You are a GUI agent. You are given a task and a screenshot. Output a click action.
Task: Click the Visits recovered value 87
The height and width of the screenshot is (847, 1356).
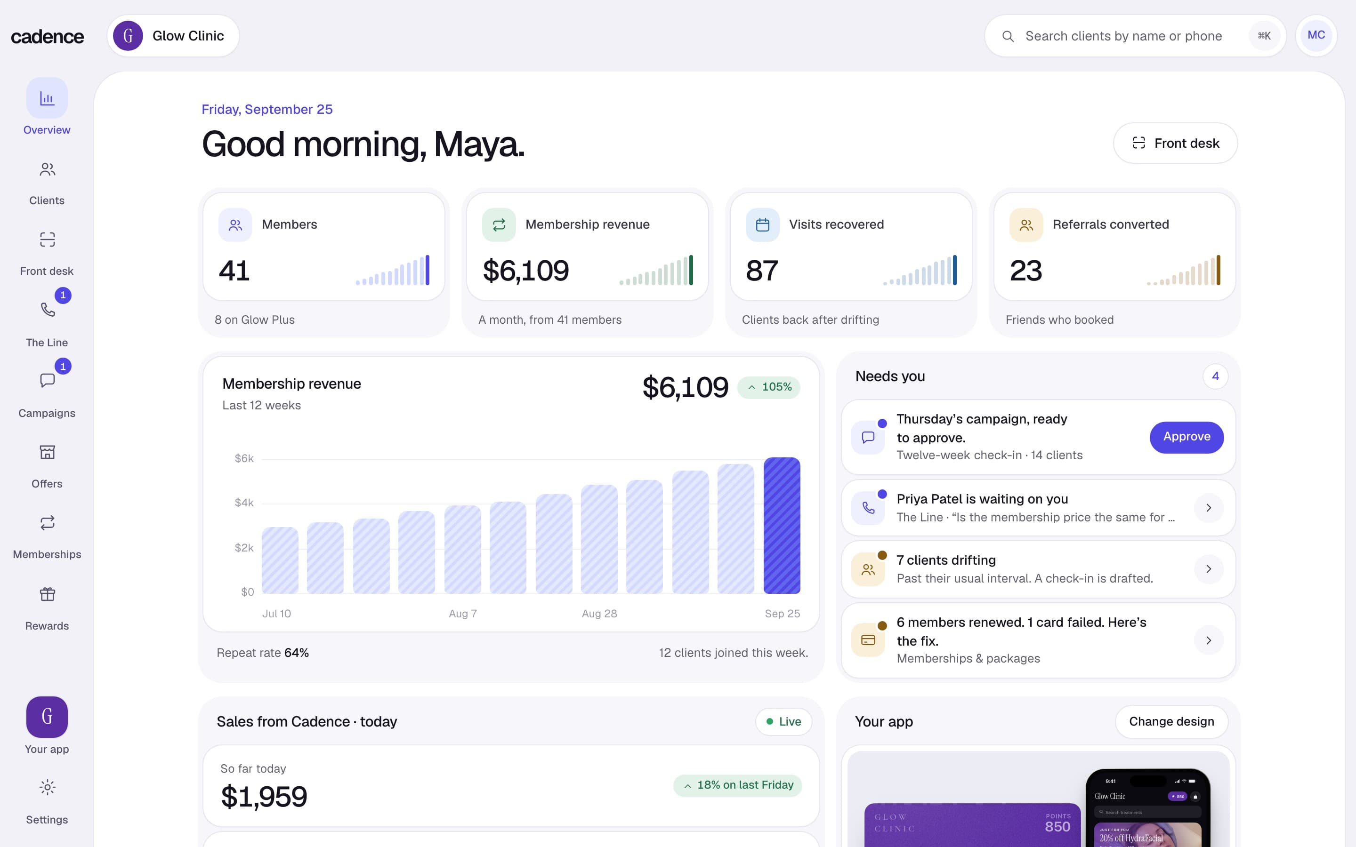click(x=761, y=271)
